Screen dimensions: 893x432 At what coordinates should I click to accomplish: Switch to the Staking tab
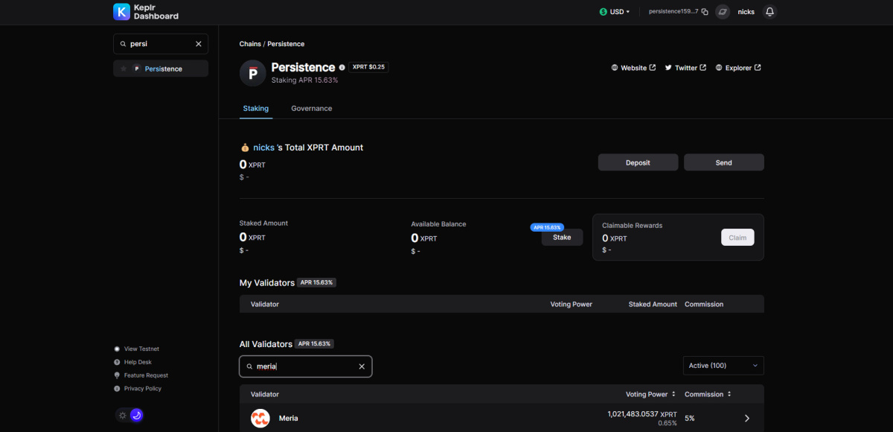[x=256, y=109]
